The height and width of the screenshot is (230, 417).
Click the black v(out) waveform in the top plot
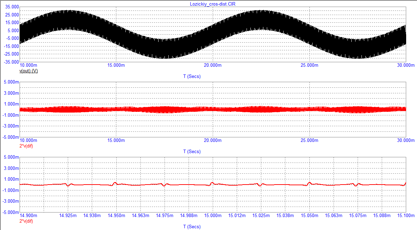click(213, 35)
